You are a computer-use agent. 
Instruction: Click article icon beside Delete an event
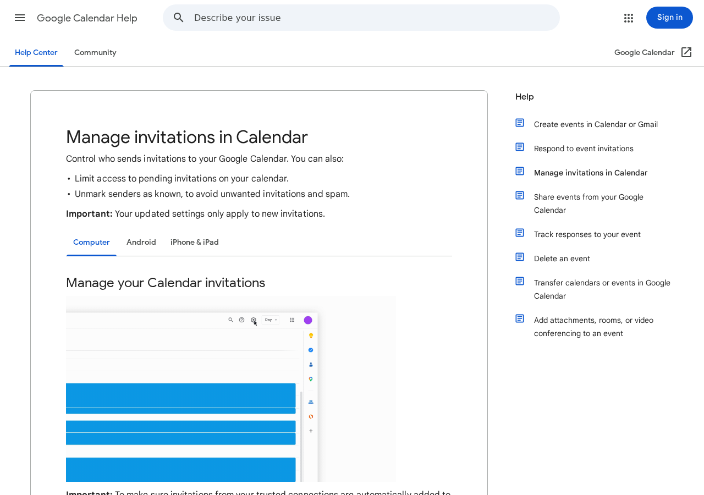[520, 257]
